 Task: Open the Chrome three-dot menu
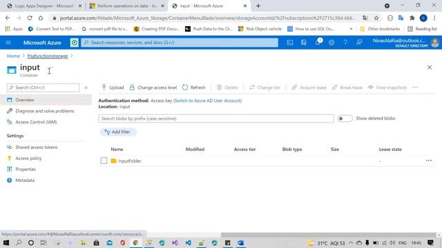click(434, 18)
